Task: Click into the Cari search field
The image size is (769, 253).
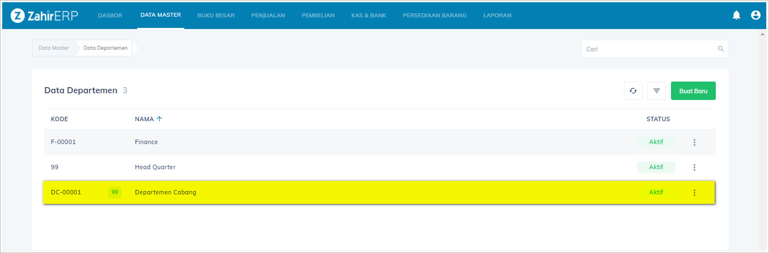Action: pos(650,49)
